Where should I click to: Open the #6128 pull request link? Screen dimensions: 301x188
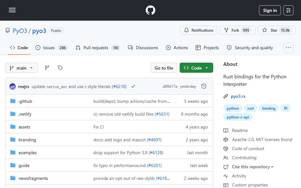click(156, 153)
